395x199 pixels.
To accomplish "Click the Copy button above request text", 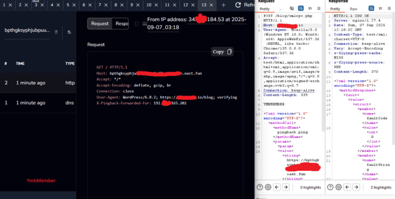I will pos(222,52).
